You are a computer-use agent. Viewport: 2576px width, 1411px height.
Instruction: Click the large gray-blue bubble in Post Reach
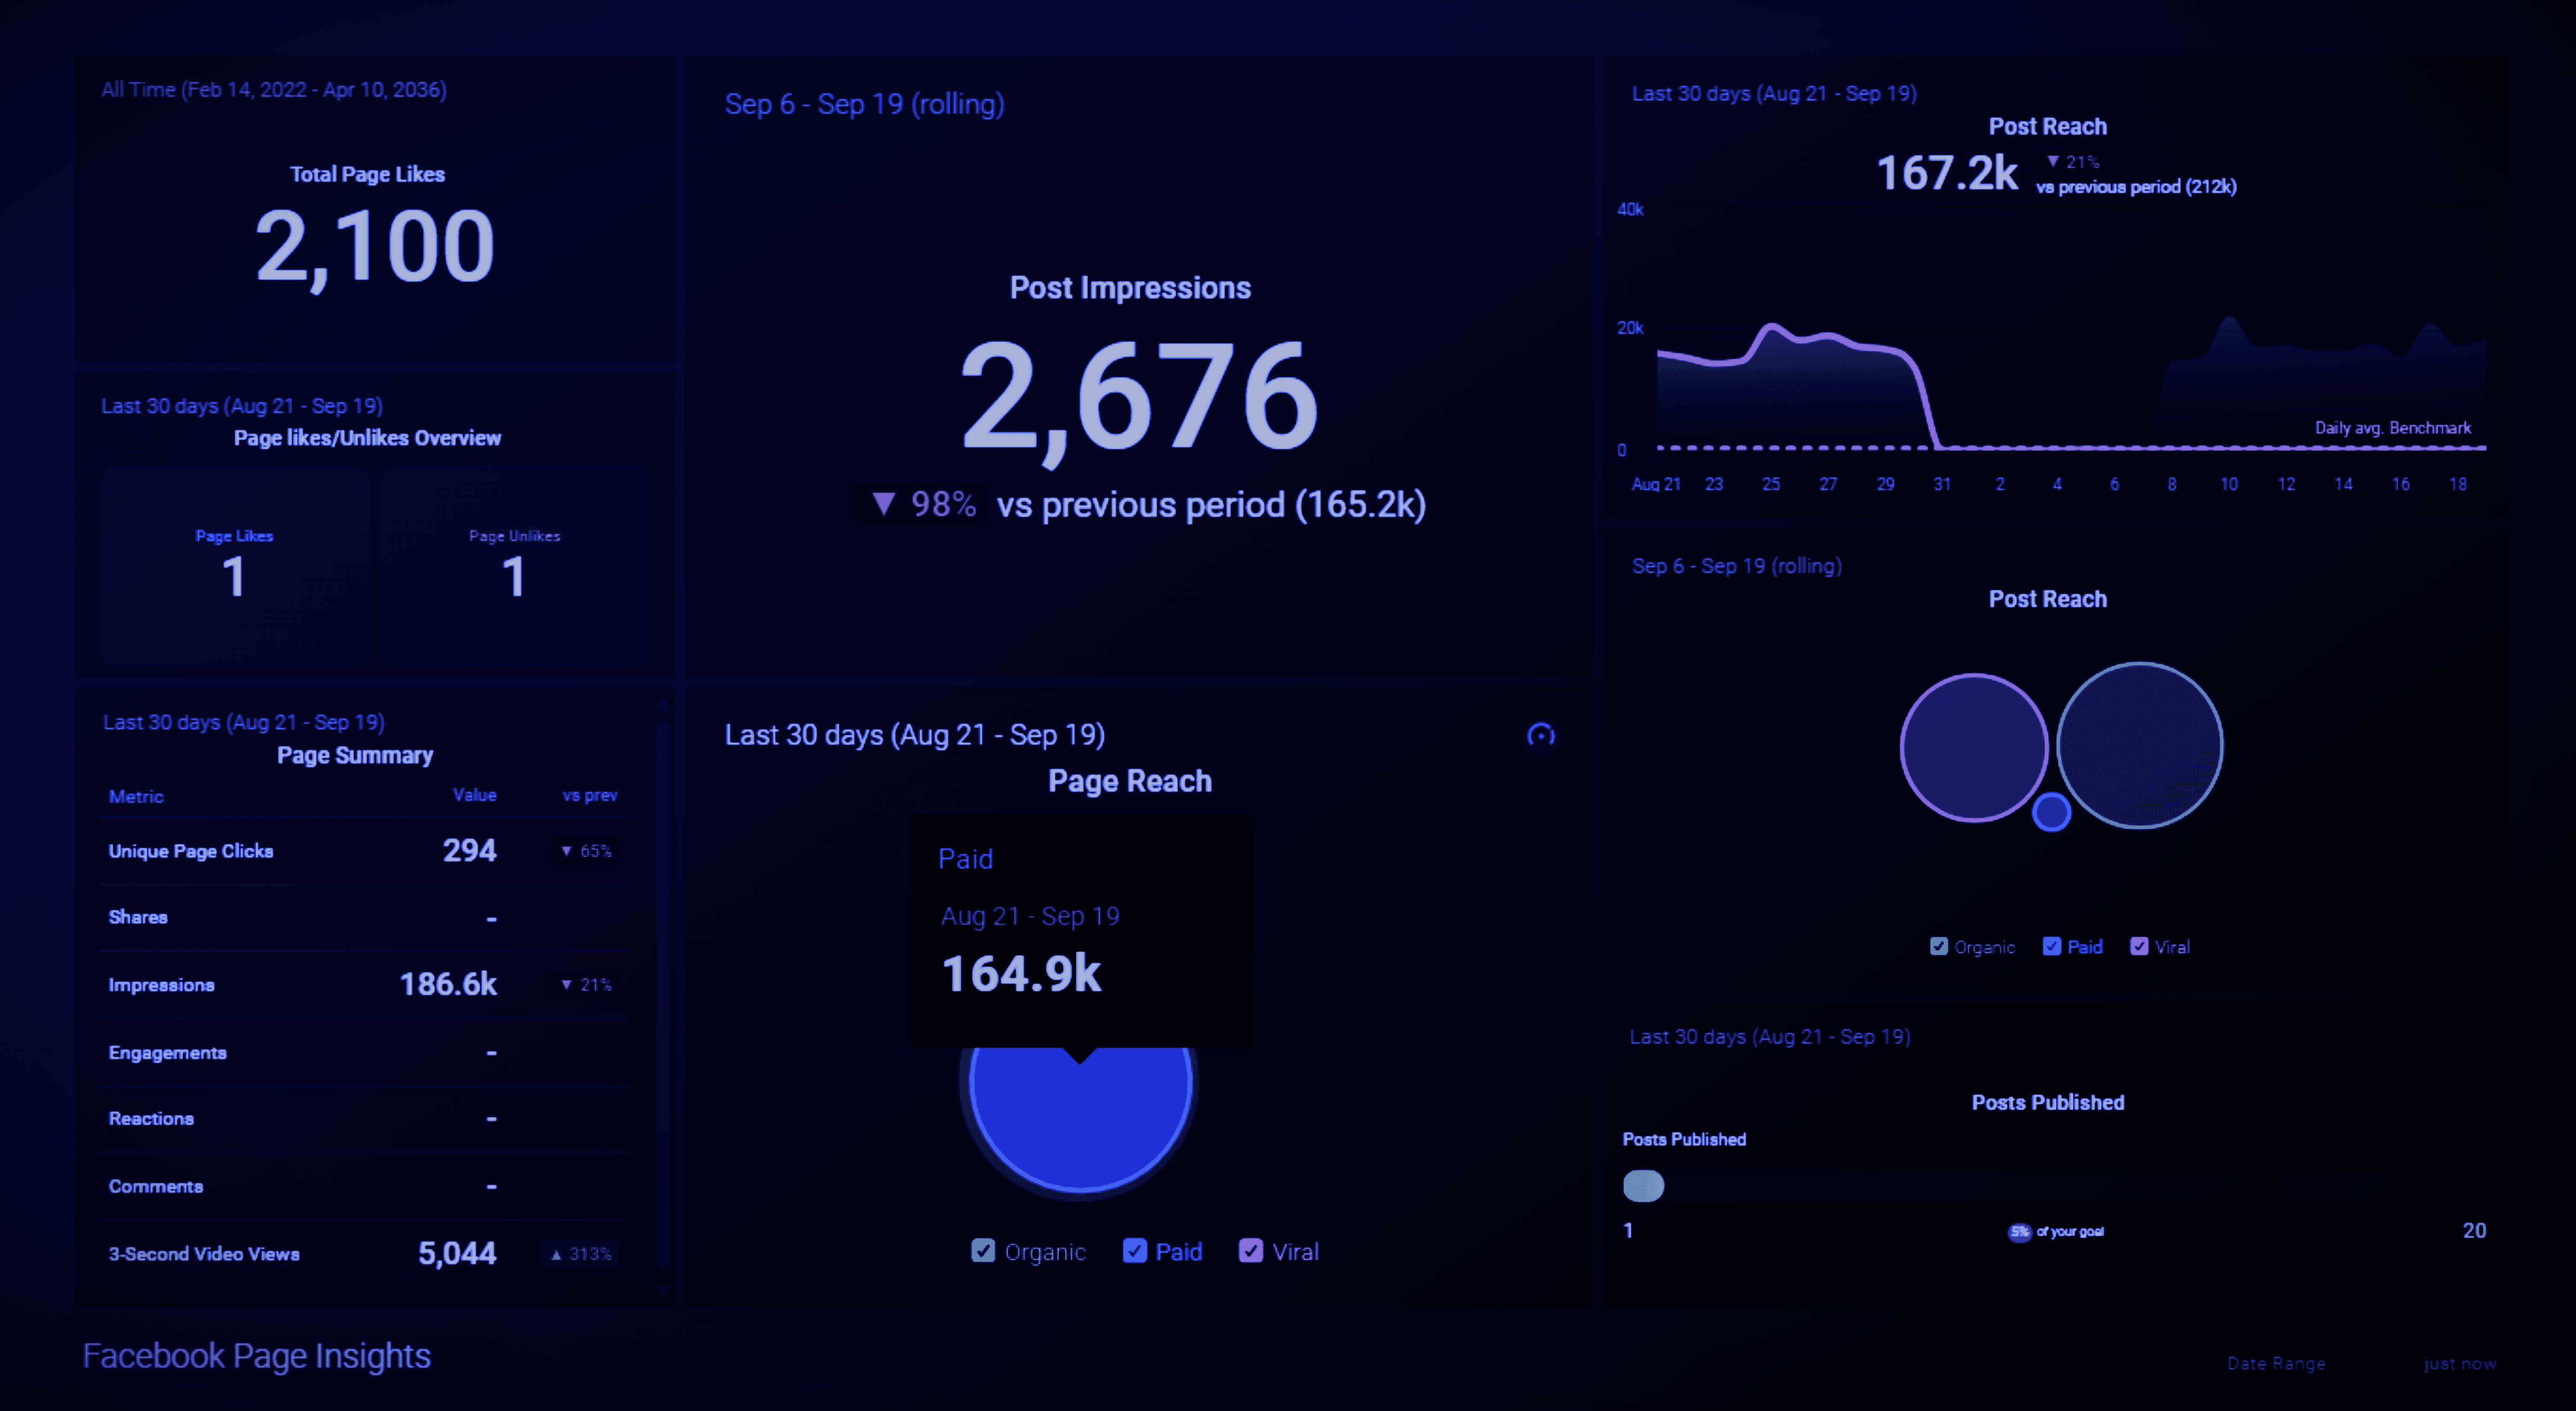coord(2140,745)
